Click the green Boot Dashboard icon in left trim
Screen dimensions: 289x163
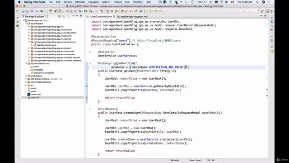coord(18,26)
